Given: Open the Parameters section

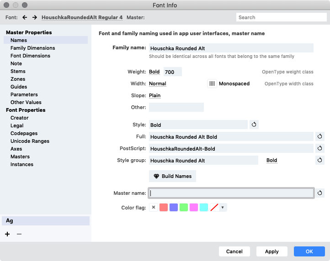Looking at the screenshot, I should [x=24, y=94].
